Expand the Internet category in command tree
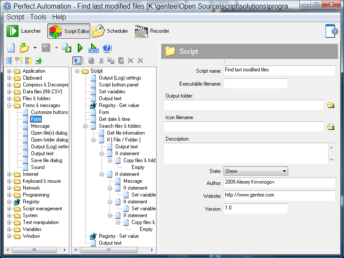 tap(9, 174)
